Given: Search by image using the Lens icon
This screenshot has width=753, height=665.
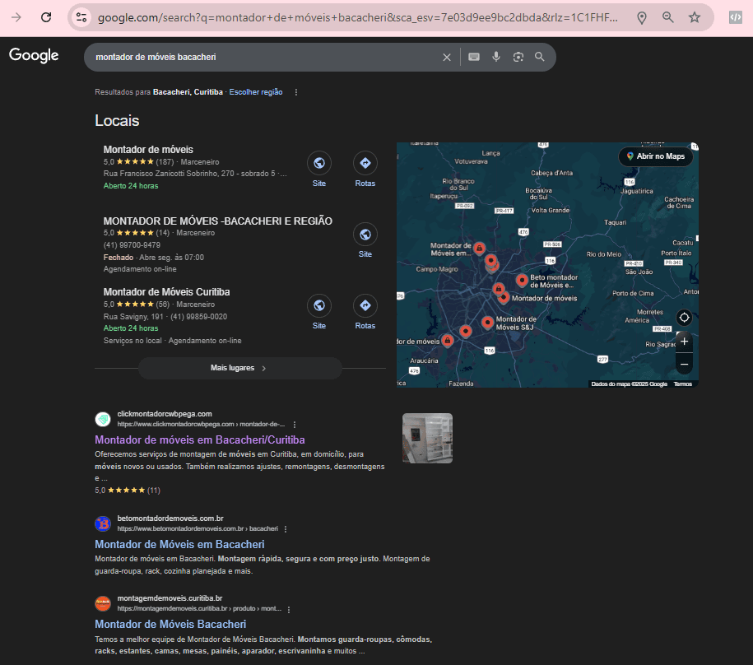Looking at the screenshot, I should coord(518,57).
